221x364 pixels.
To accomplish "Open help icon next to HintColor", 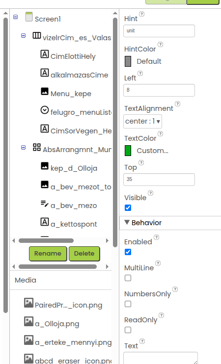I will point(160,44).
